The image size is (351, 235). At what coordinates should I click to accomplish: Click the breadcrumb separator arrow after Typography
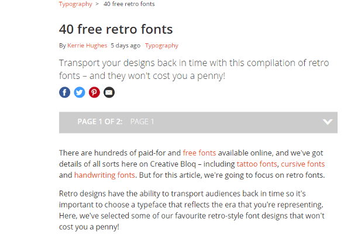click(97, 4)
